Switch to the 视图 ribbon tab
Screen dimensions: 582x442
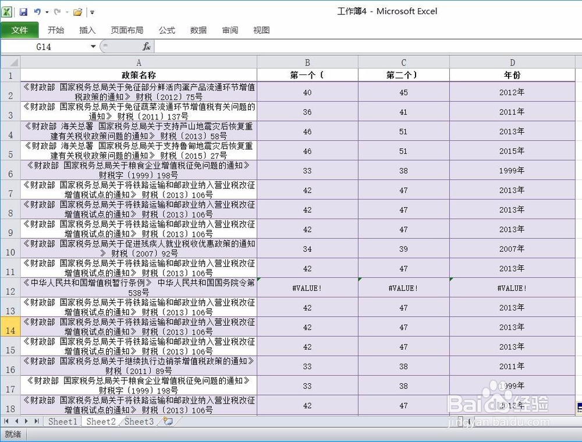click(x=261, y=30)
